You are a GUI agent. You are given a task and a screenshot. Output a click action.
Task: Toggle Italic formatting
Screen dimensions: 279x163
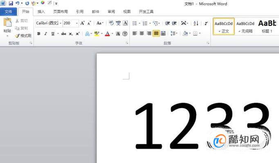click(46, 33)
